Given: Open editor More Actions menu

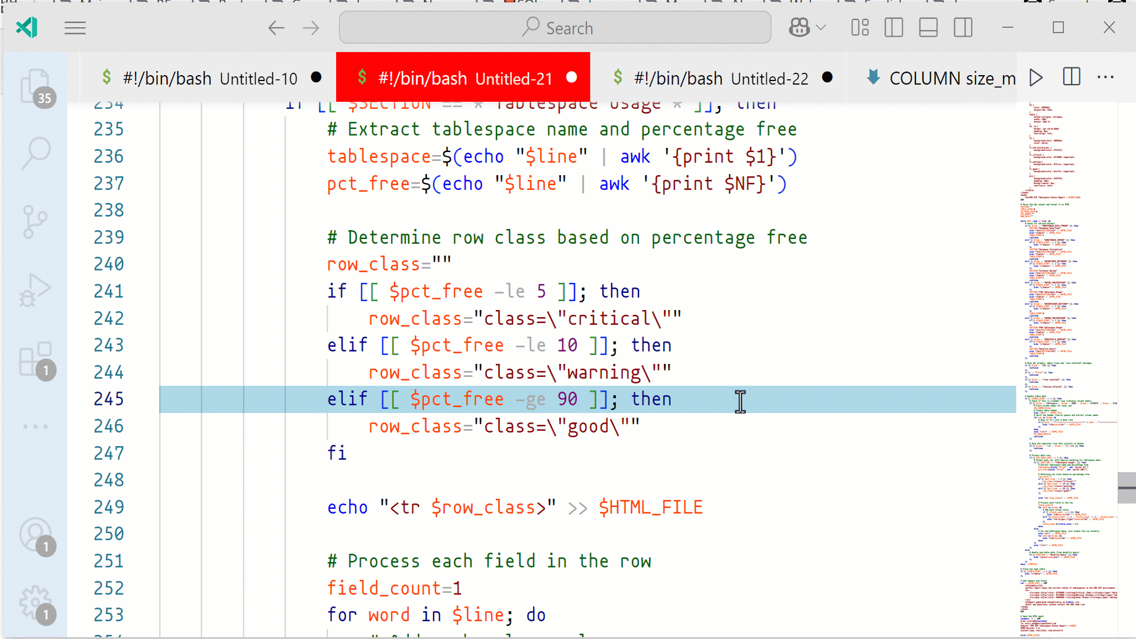Looking at the screenshot, I should pyautogui.click(x=1105, y=78).
